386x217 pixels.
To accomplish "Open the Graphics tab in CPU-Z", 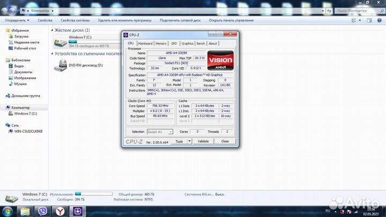I will (187, 44).
